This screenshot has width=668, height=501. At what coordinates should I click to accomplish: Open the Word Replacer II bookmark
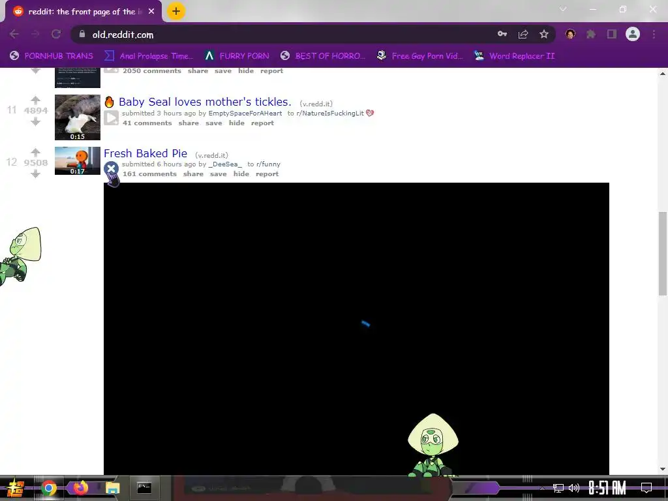[515, 56]
